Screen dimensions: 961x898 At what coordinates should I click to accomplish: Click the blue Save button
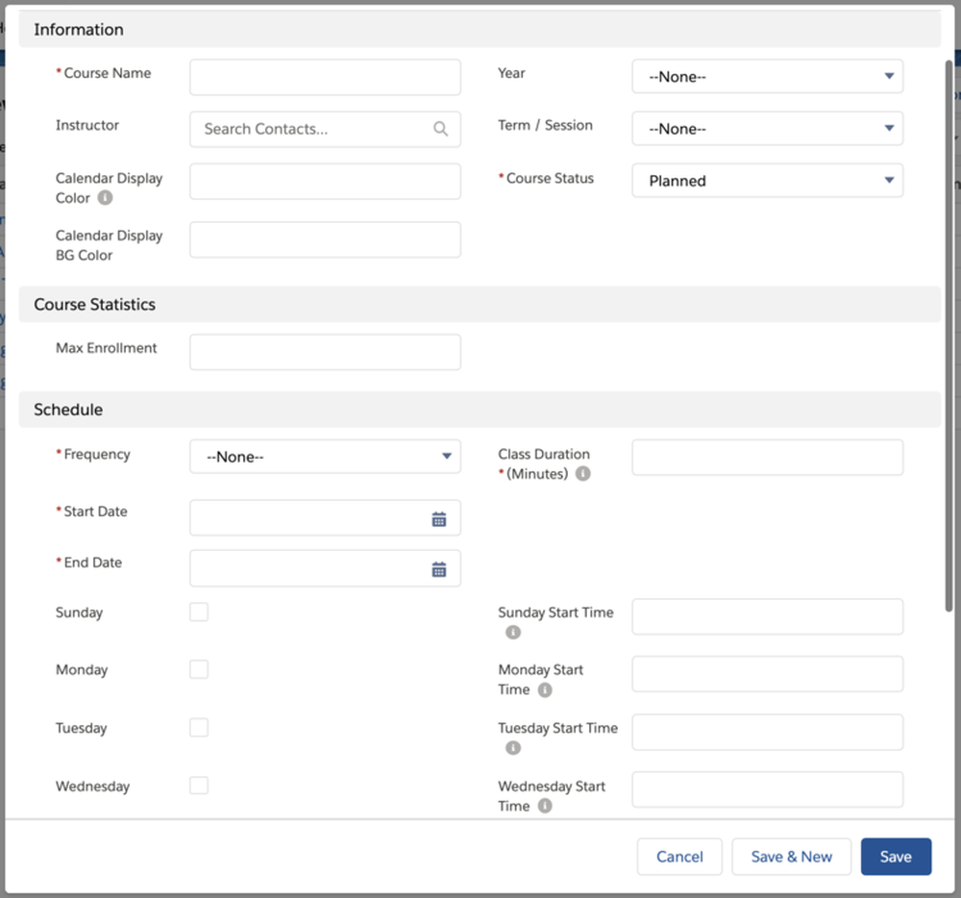896,857
